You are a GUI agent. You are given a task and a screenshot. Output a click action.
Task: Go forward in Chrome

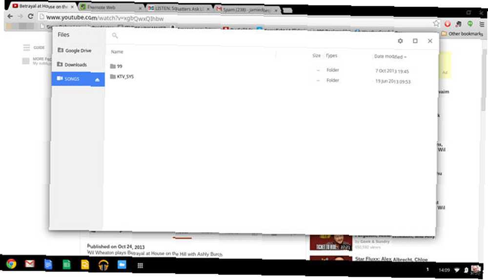click(x=20, y=16)
